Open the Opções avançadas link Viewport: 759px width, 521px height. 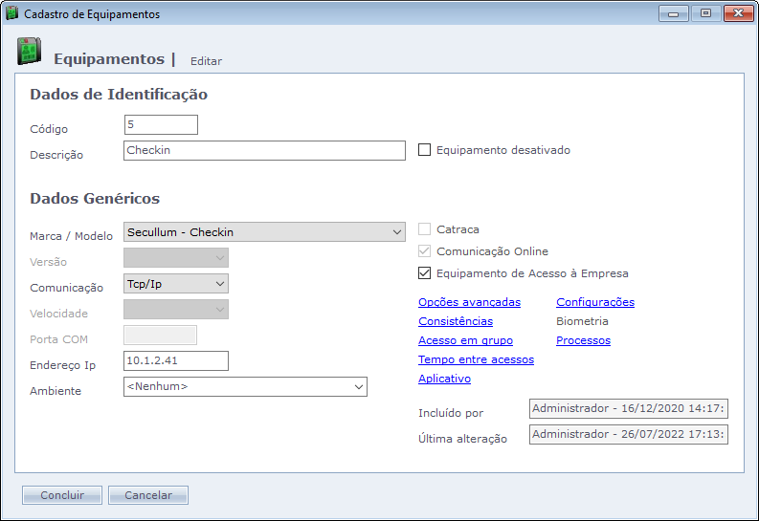(x=469, y=302)
